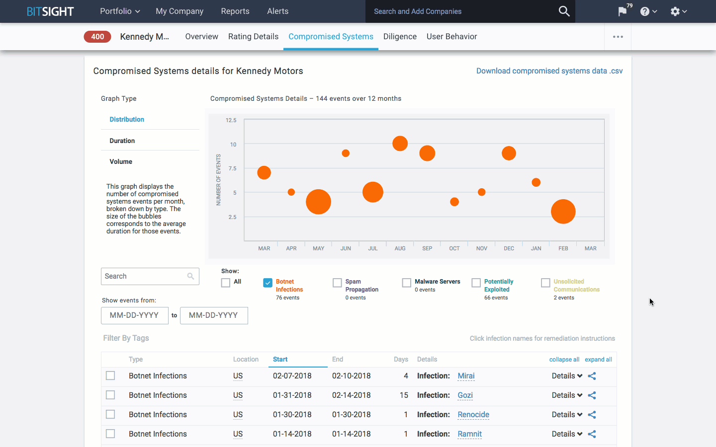Open the Portfolio dropdown menu
Image resolution: width=716 pixels, height=447 pixels.
click(x=120, y=11)
